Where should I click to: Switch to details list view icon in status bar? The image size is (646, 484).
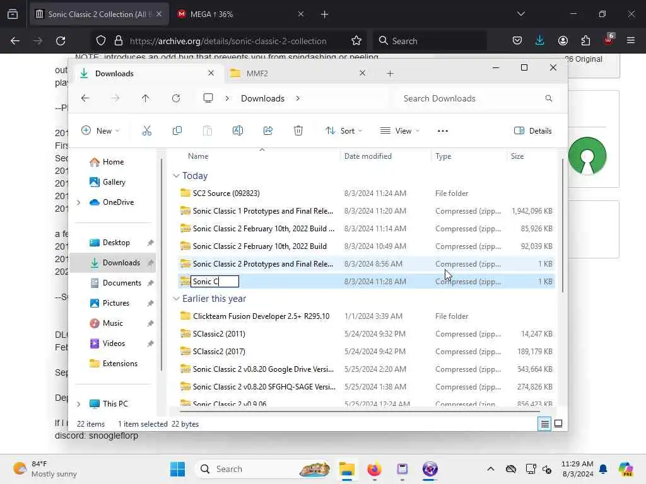tap(544, 423)
